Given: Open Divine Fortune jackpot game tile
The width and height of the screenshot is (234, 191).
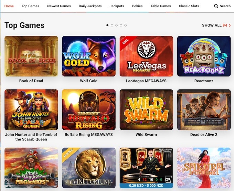Looking at the screenshot, I should (x=89, y=168).
